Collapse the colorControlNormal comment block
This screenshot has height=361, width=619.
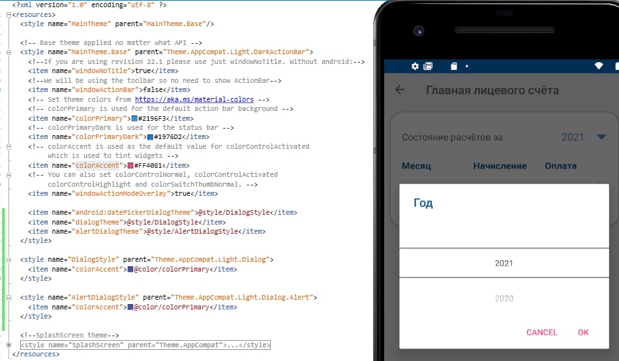(x=8, y=175)
